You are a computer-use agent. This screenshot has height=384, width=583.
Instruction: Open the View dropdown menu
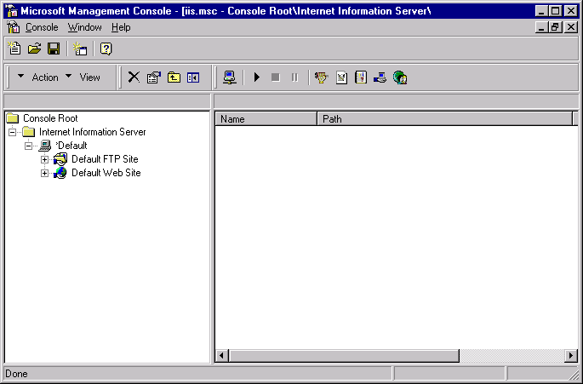[x=83, y=77]
